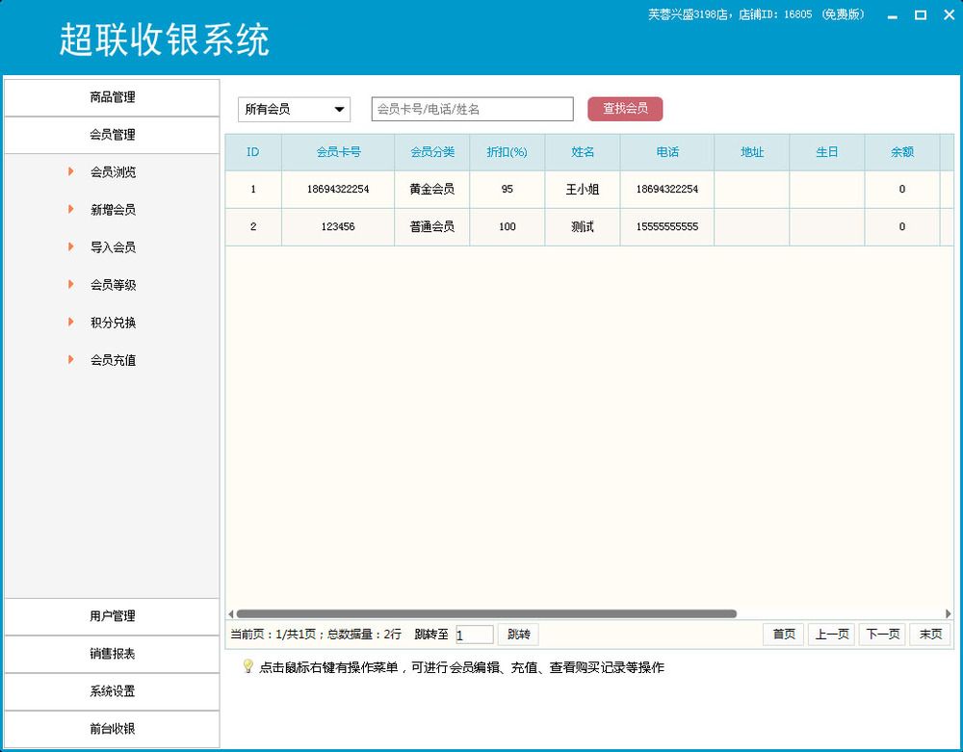Click the arrow icon beside 会员浏览
The height and width of the screenshot is (752, 963).
pyautogui.click(x=71, y=172)
